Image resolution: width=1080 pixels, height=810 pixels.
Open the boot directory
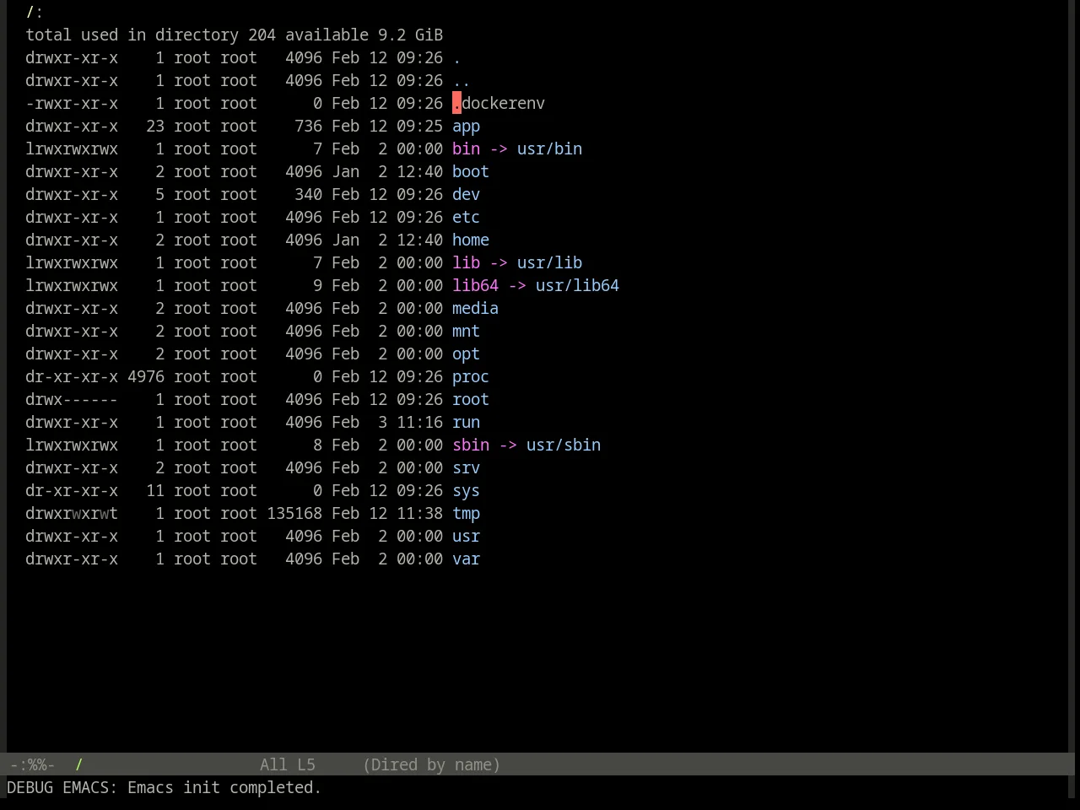click(x=471, y=172)
